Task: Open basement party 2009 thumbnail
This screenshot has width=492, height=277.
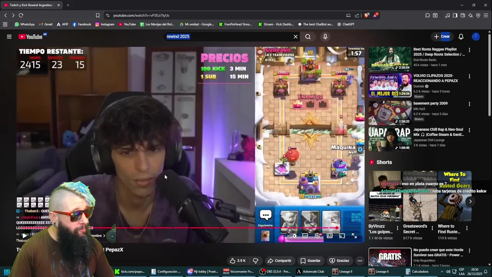Action: (390, 113)
